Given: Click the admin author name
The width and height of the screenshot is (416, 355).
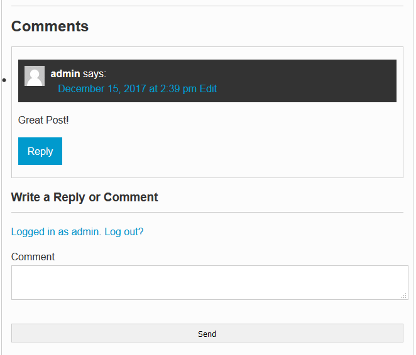Looking at the screenshot, I should pos(65,73).
